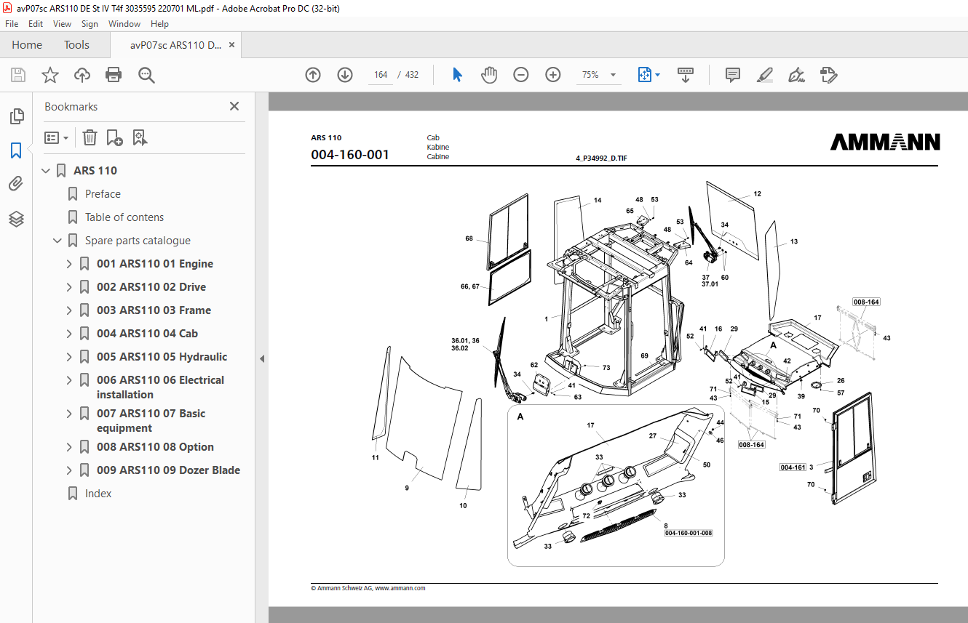Image resolution: width=968 pixels, height=623 pixels.
Task: Choose the arrow Selection tool
Action: [x=457, y=75]
